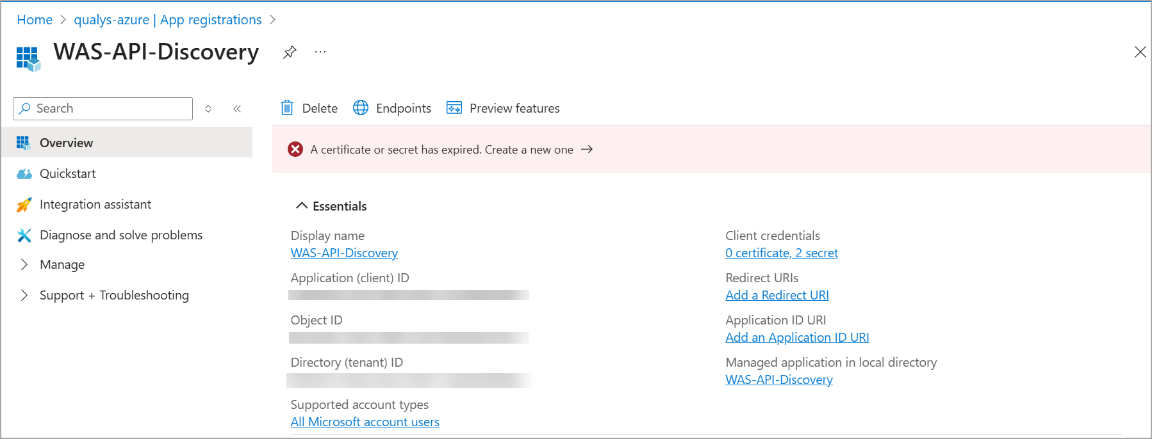Select the Overview menu item

[x=66, y=143]
